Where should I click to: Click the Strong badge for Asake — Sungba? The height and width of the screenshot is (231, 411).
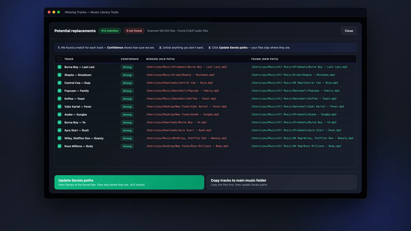tap(127, 115)
